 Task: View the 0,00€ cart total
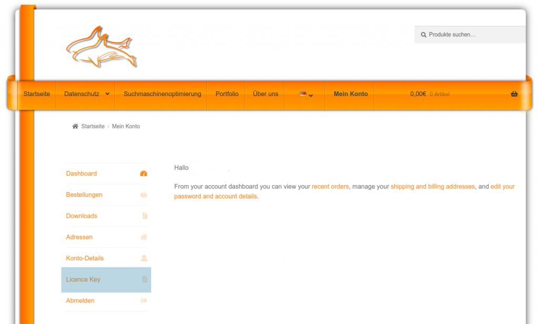coord(418,94)
